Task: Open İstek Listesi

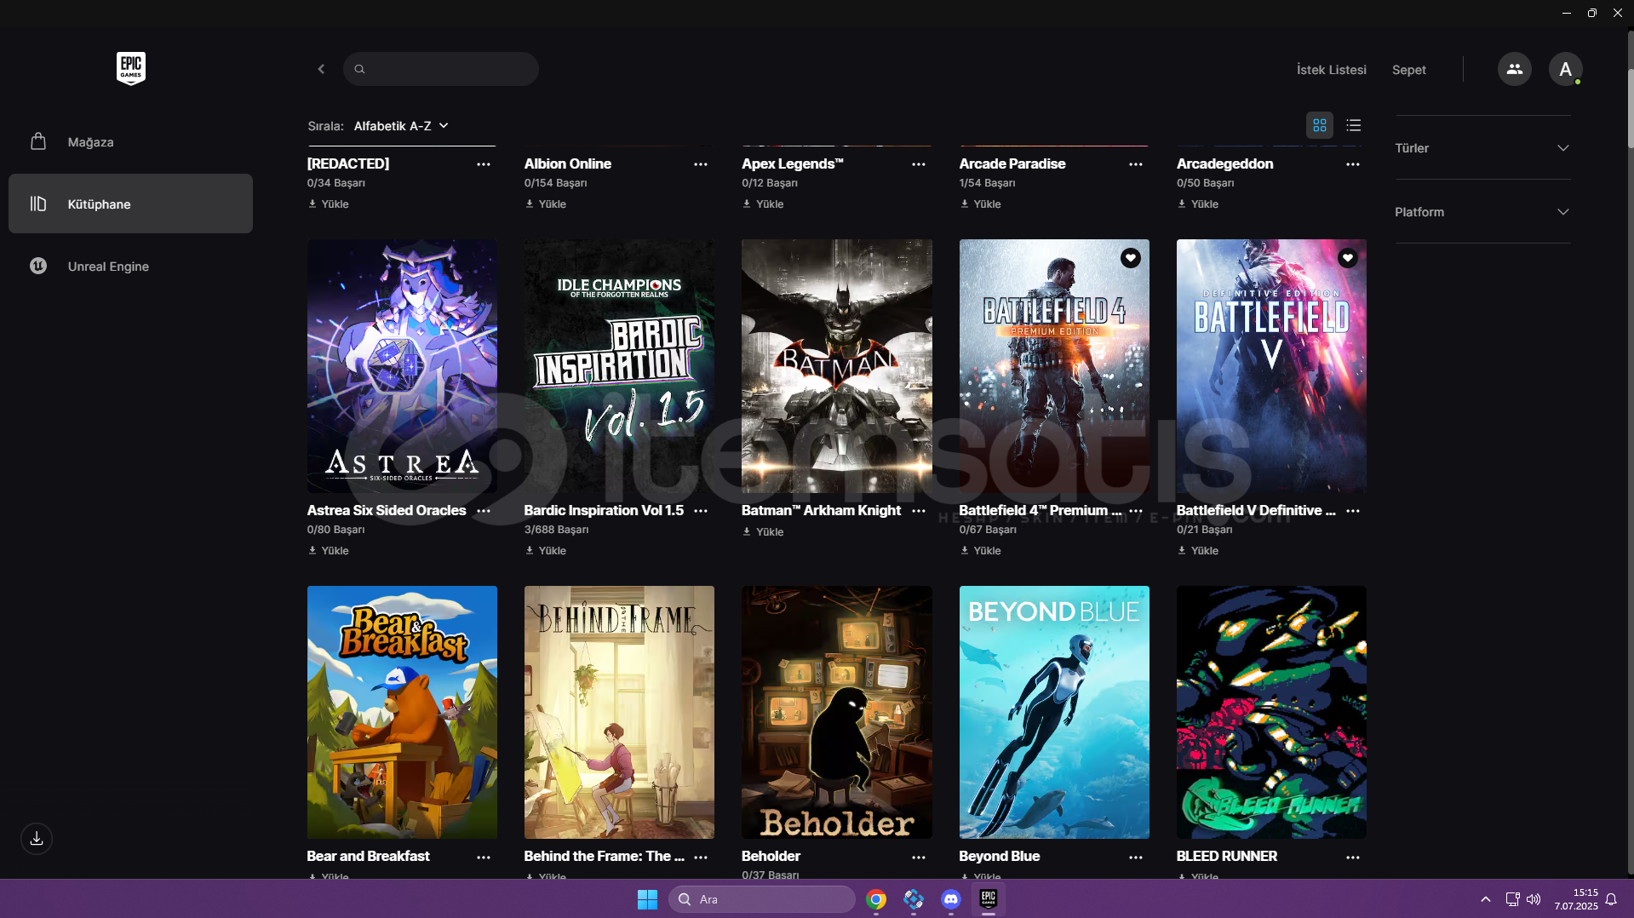Action: pos(1331,70)
